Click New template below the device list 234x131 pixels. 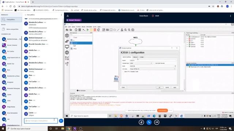coord(81,91)
